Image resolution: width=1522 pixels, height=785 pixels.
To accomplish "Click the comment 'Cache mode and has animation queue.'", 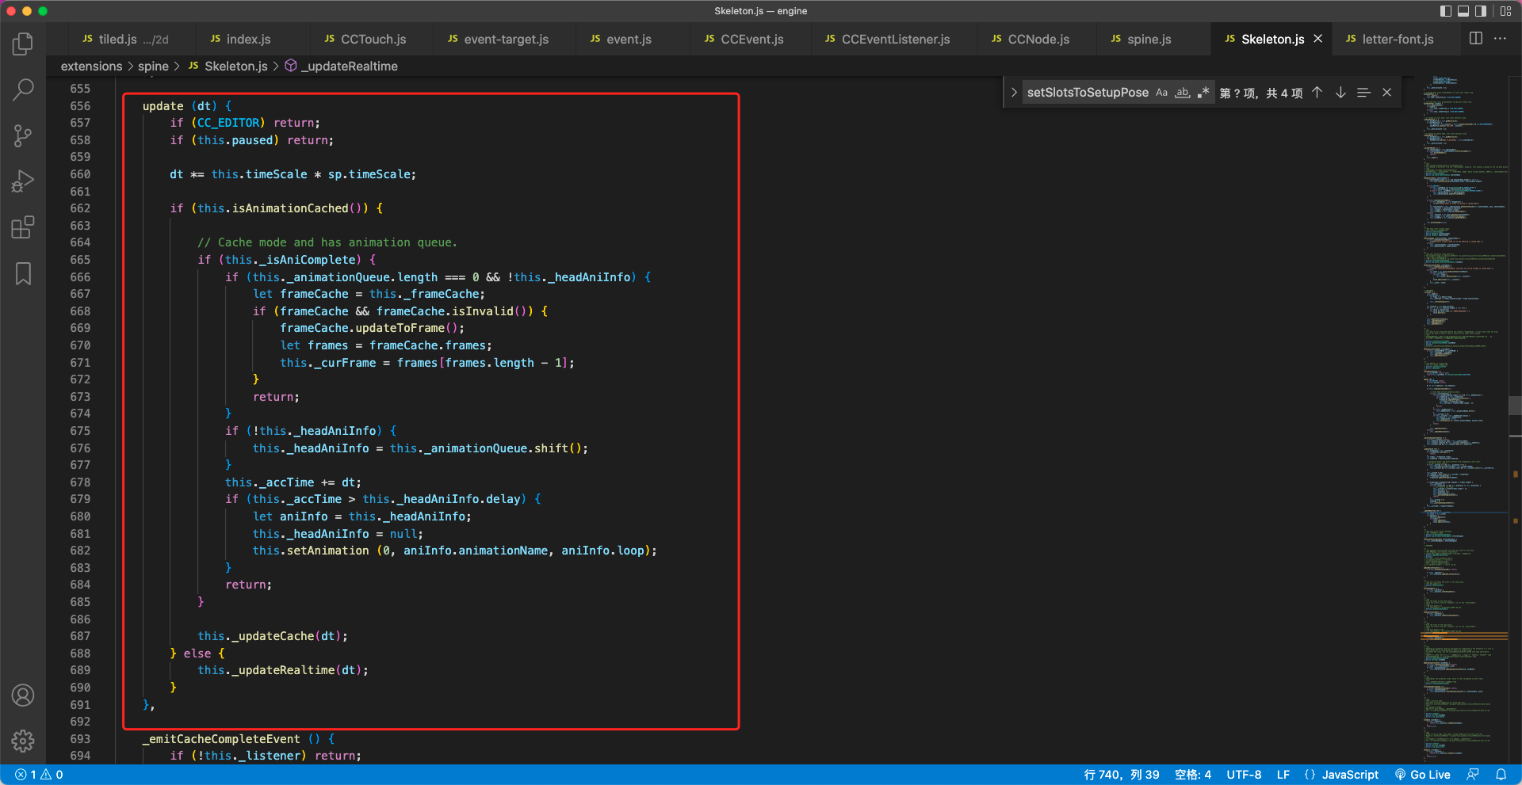I will [x=327, y=242].
